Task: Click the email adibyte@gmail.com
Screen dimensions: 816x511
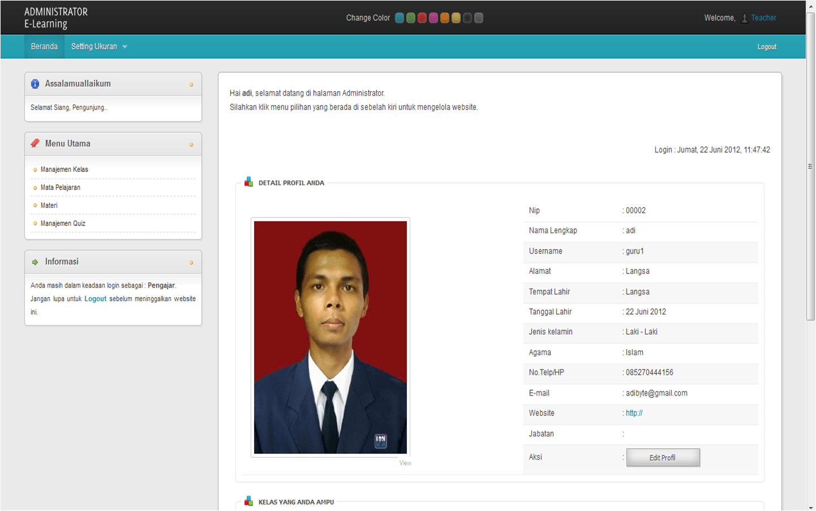Action: 656,393
